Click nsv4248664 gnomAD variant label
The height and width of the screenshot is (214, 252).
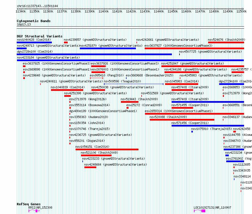click(x=116, y=164)
